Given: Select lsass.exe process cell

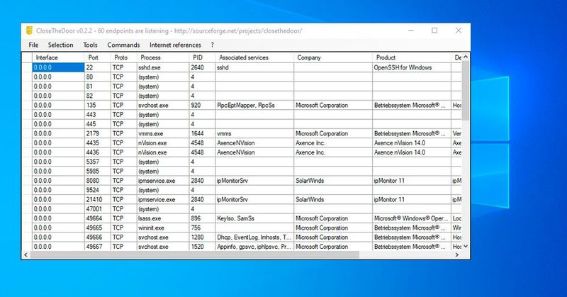Looking at the screenshot, I should [163, 218].
